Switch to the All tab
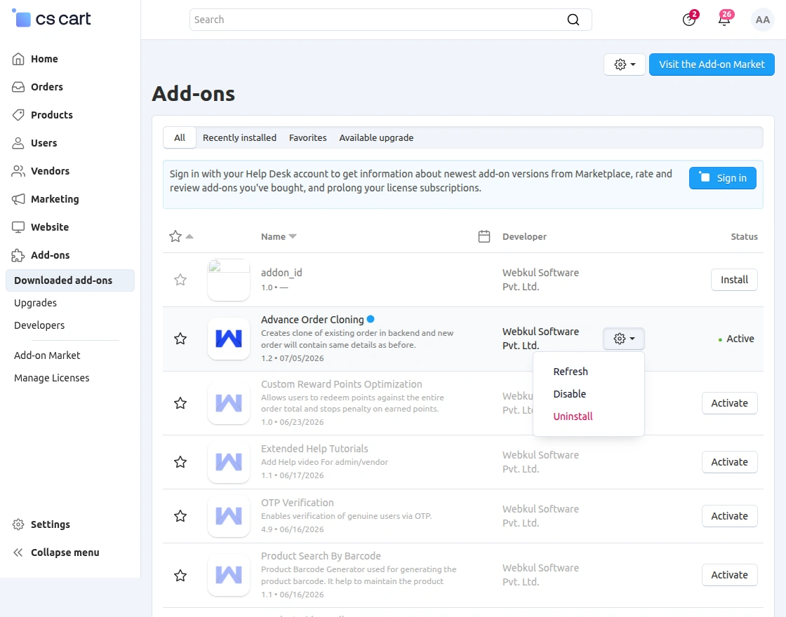Viewport: 786px width, 617px height. (x=180, y=137)
